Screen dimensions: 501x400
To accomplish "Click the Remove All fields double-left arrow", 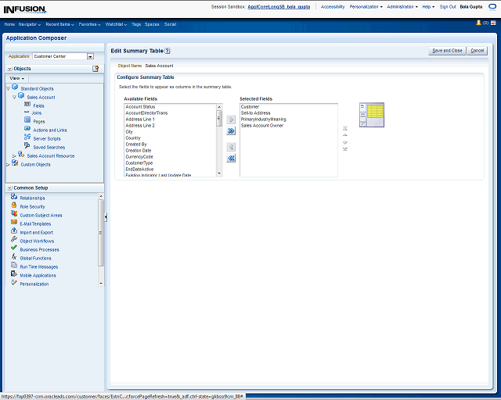I will click(231, 159).
